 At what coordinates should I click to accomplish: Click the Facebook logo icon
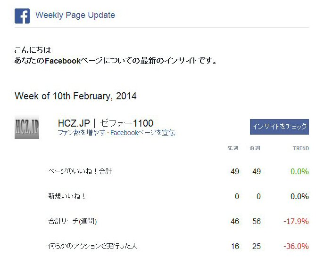[22, 16]
